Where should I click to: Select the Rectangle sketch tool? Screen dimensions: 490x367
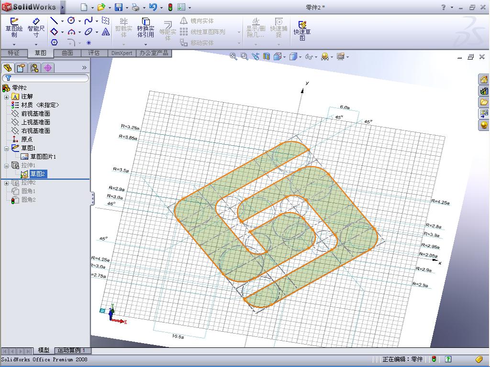54,32
